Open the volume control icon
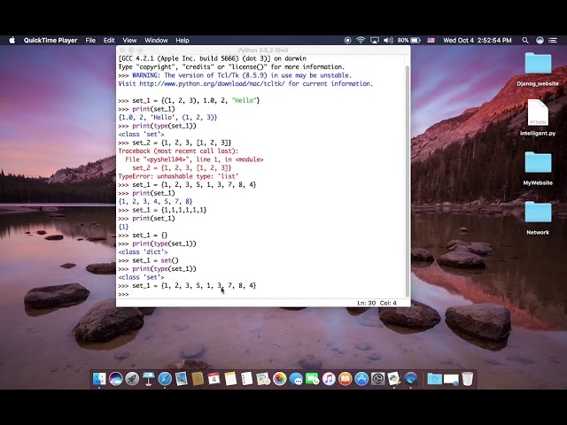 [388, 40]
